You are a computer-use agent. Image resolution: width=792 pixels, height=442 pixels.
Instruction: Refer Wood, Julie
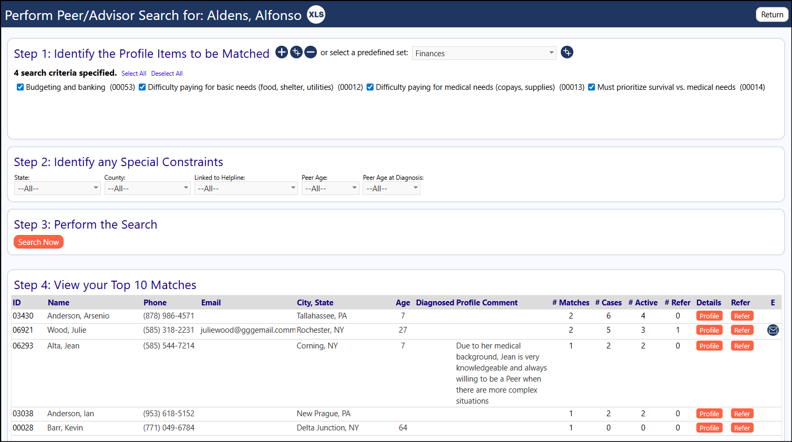tap(742, 330)
